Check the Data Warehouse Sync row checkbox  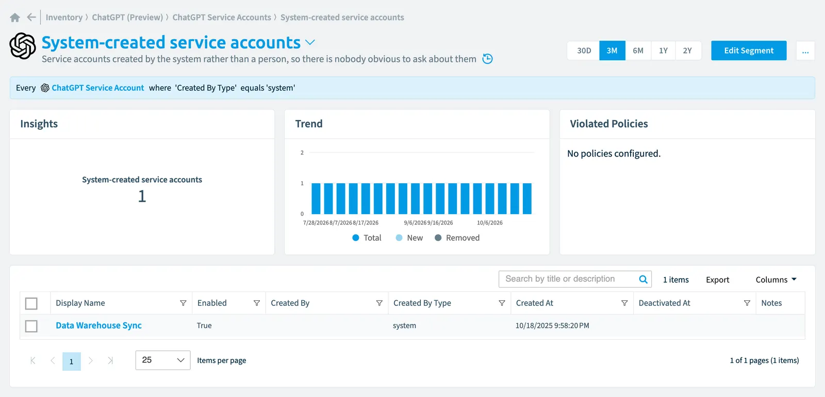point(31,326)
